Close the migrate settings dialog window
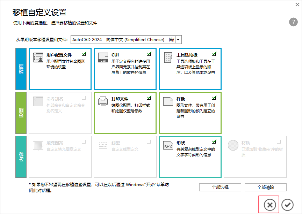Screen dimensions: 302x214 click(x=297, y=5)
